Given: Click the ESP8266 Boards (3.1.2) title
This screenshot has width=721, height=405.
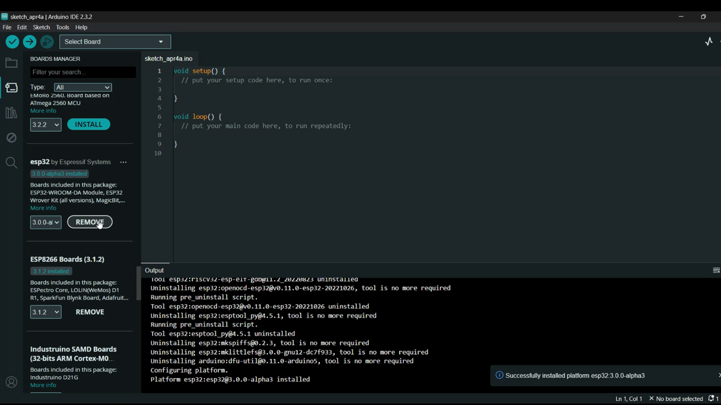Looking at the screenshot, I should point(67,259).
